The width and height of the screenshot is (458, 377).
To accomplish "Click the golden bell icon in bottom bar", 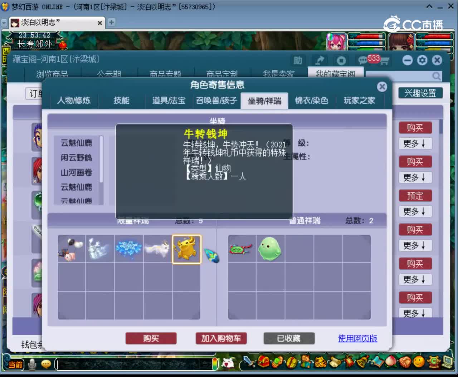I will point(363,362).
